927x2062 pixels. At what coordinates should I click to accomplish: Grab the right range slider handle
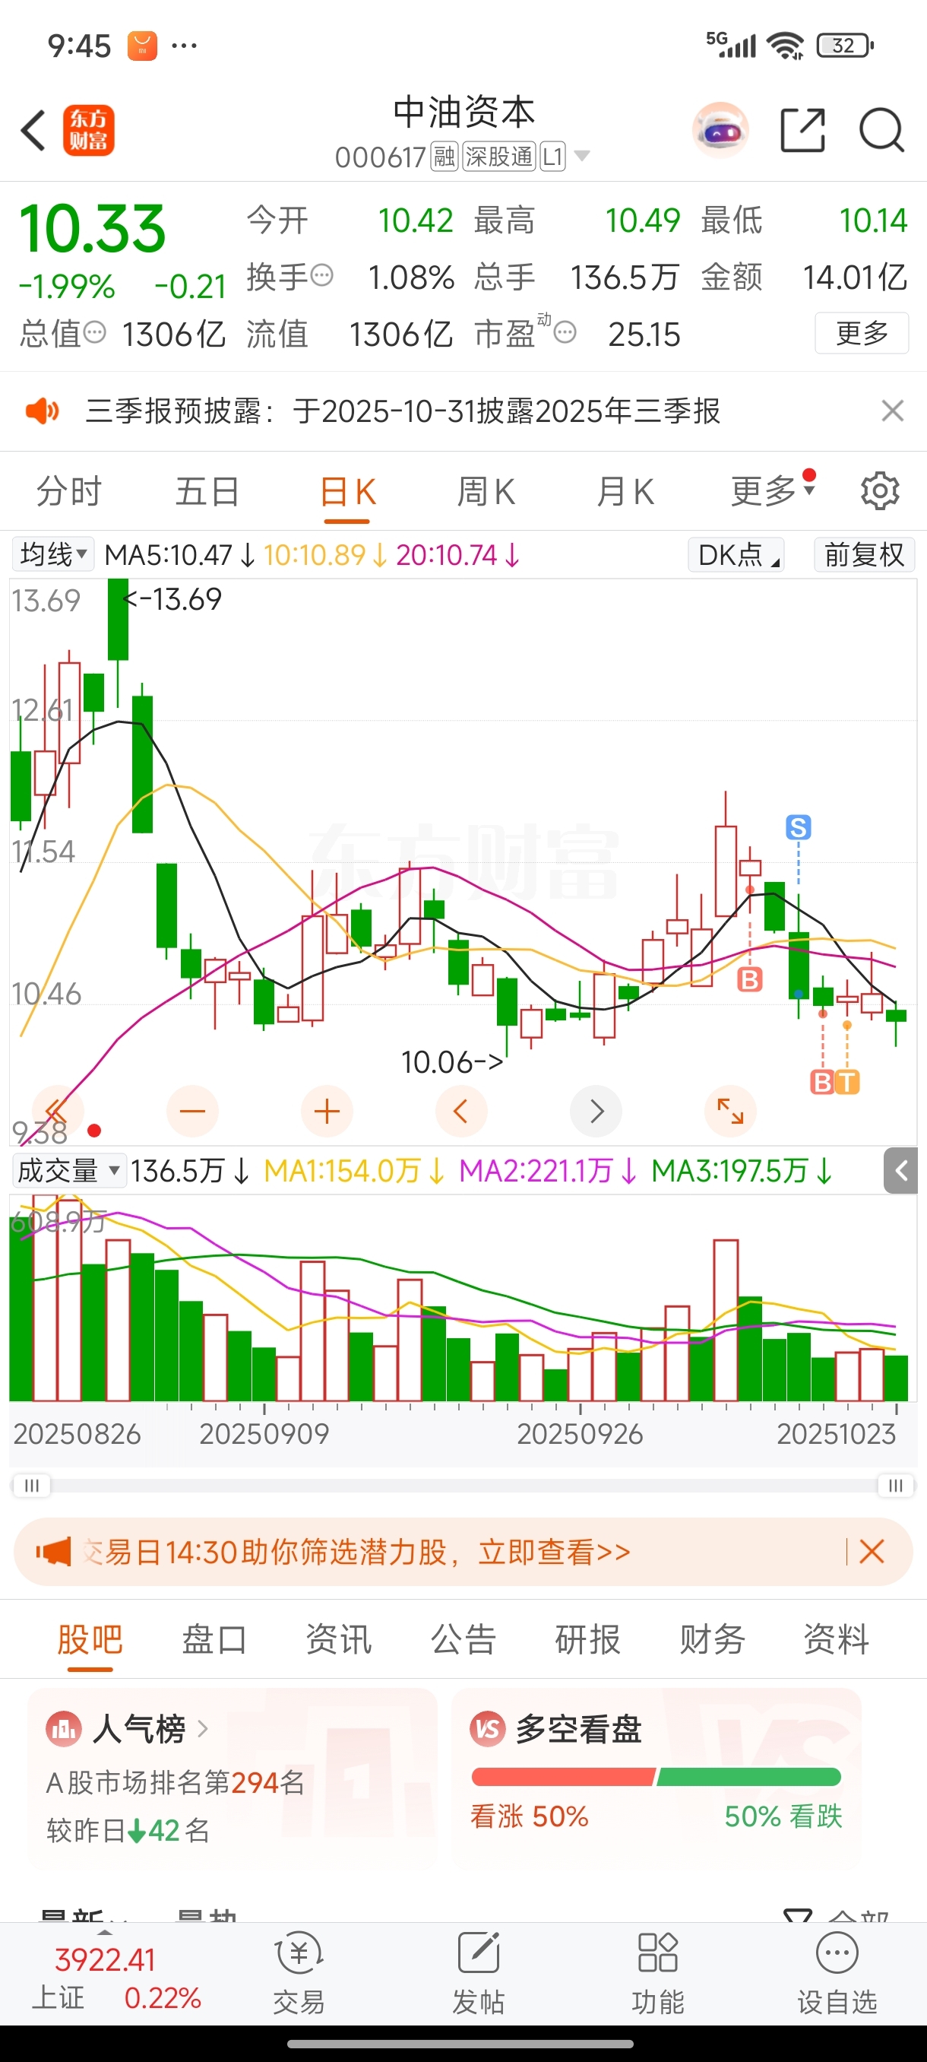point(896,1486)
